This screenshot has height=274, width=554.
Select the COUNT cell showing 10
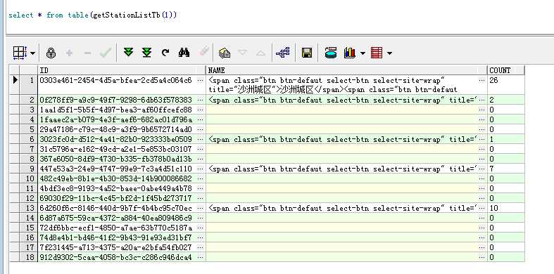[505, 209]
